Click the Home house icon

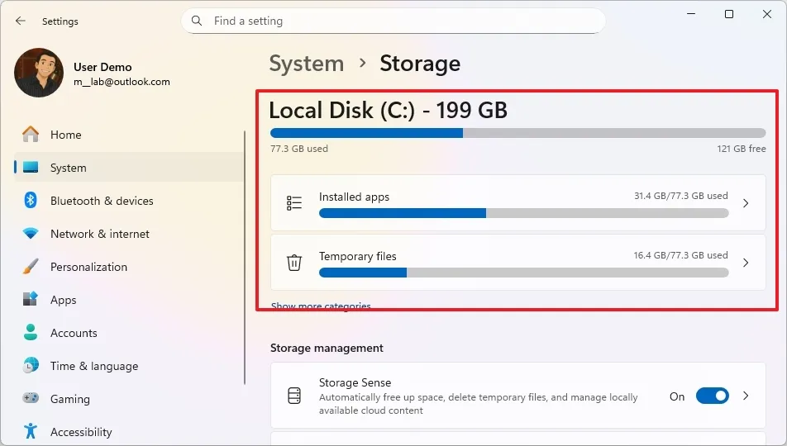(x=31, y=135)
